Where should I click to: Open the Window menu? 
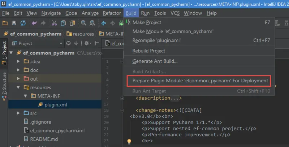193,13
